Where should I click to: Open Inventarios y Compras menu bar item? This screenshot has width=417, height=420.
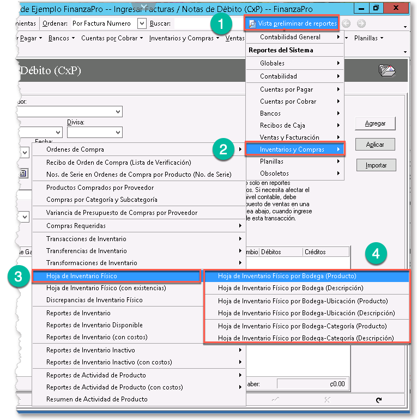184,38
